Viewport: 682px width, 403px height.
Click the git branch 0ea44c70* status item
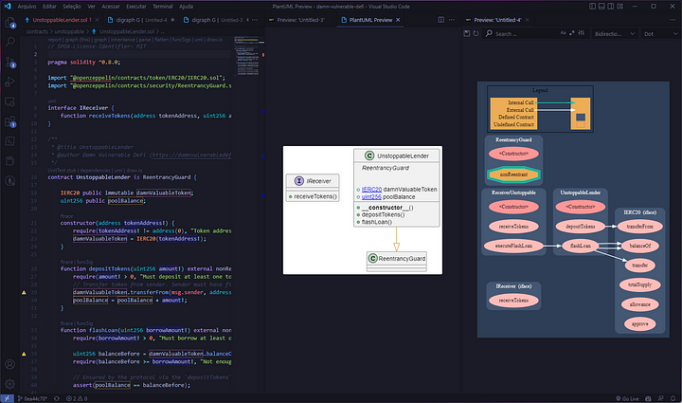pyautogui.click(x=32, y=398)
